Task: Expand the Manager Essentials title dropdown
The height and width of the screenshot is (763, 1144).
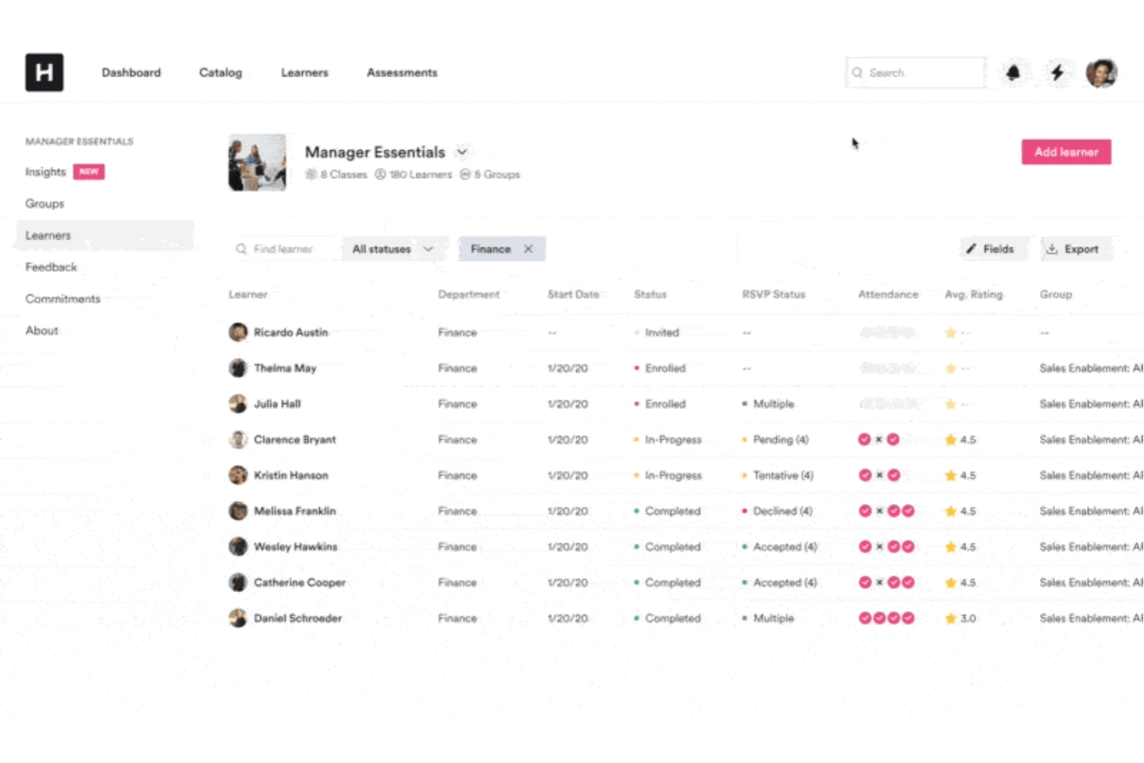Action: 462,152
